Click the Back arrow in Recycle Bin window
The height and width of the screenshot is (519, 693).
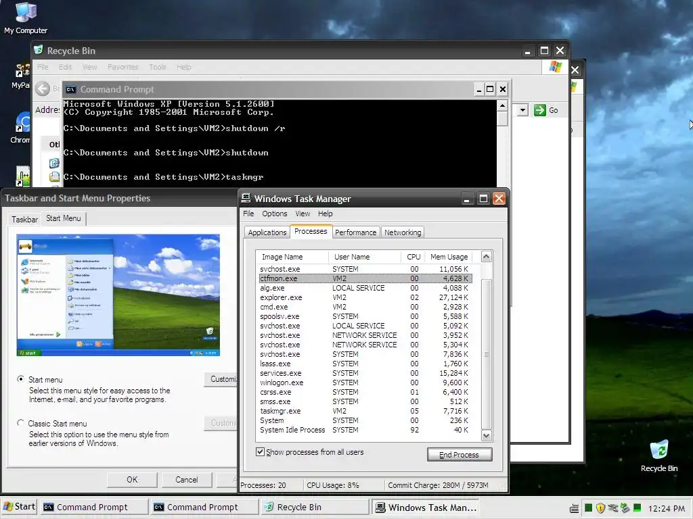pyautogui.click(x=43, y=89)
